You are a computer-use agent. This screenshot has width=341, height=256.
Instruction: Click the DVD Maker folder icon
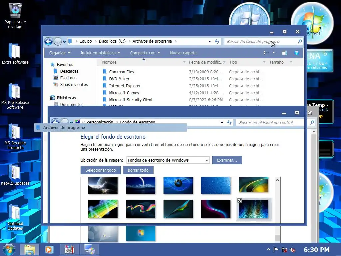tap(105, 78)
